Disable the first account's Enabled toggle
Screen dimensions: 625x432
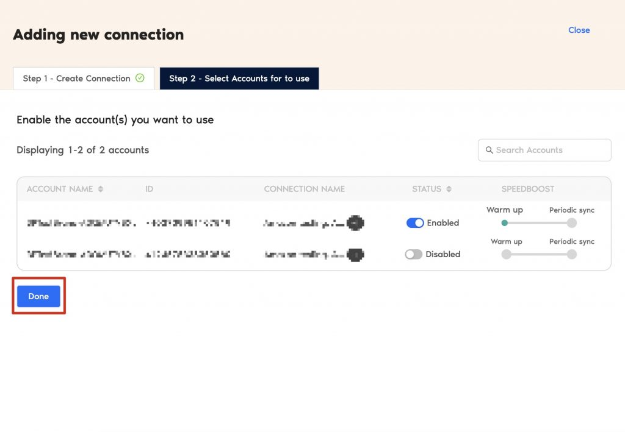click(415, 223)
